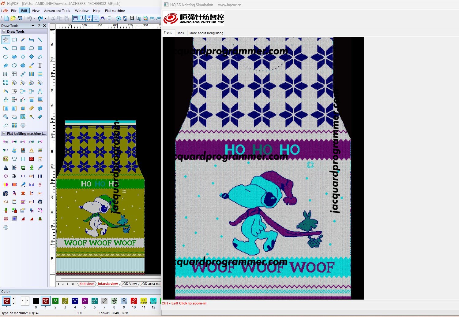Collapse the Draw Tools section
This screenshot has height=317, width=459.
(x=4, y=31)
